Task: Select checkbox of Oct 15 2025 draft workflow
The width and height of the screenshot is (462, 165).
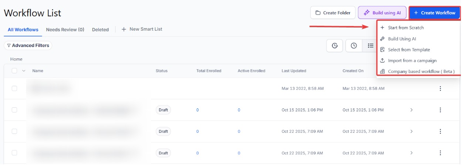Action: click(14, 110)
